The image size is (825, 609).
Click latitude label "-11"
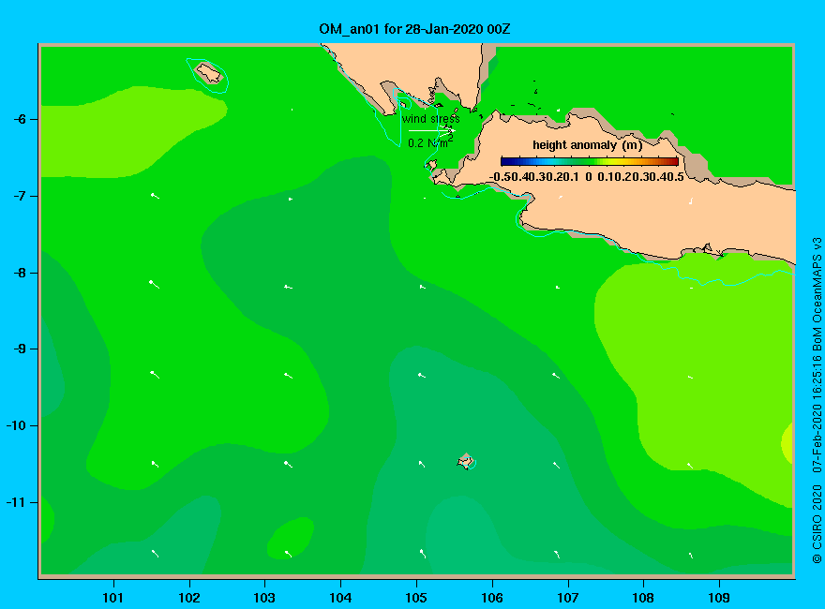tap(16, 502)
